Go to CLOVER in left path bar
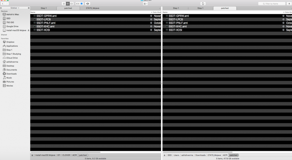 pyautogui.click(x=66, y=155)
